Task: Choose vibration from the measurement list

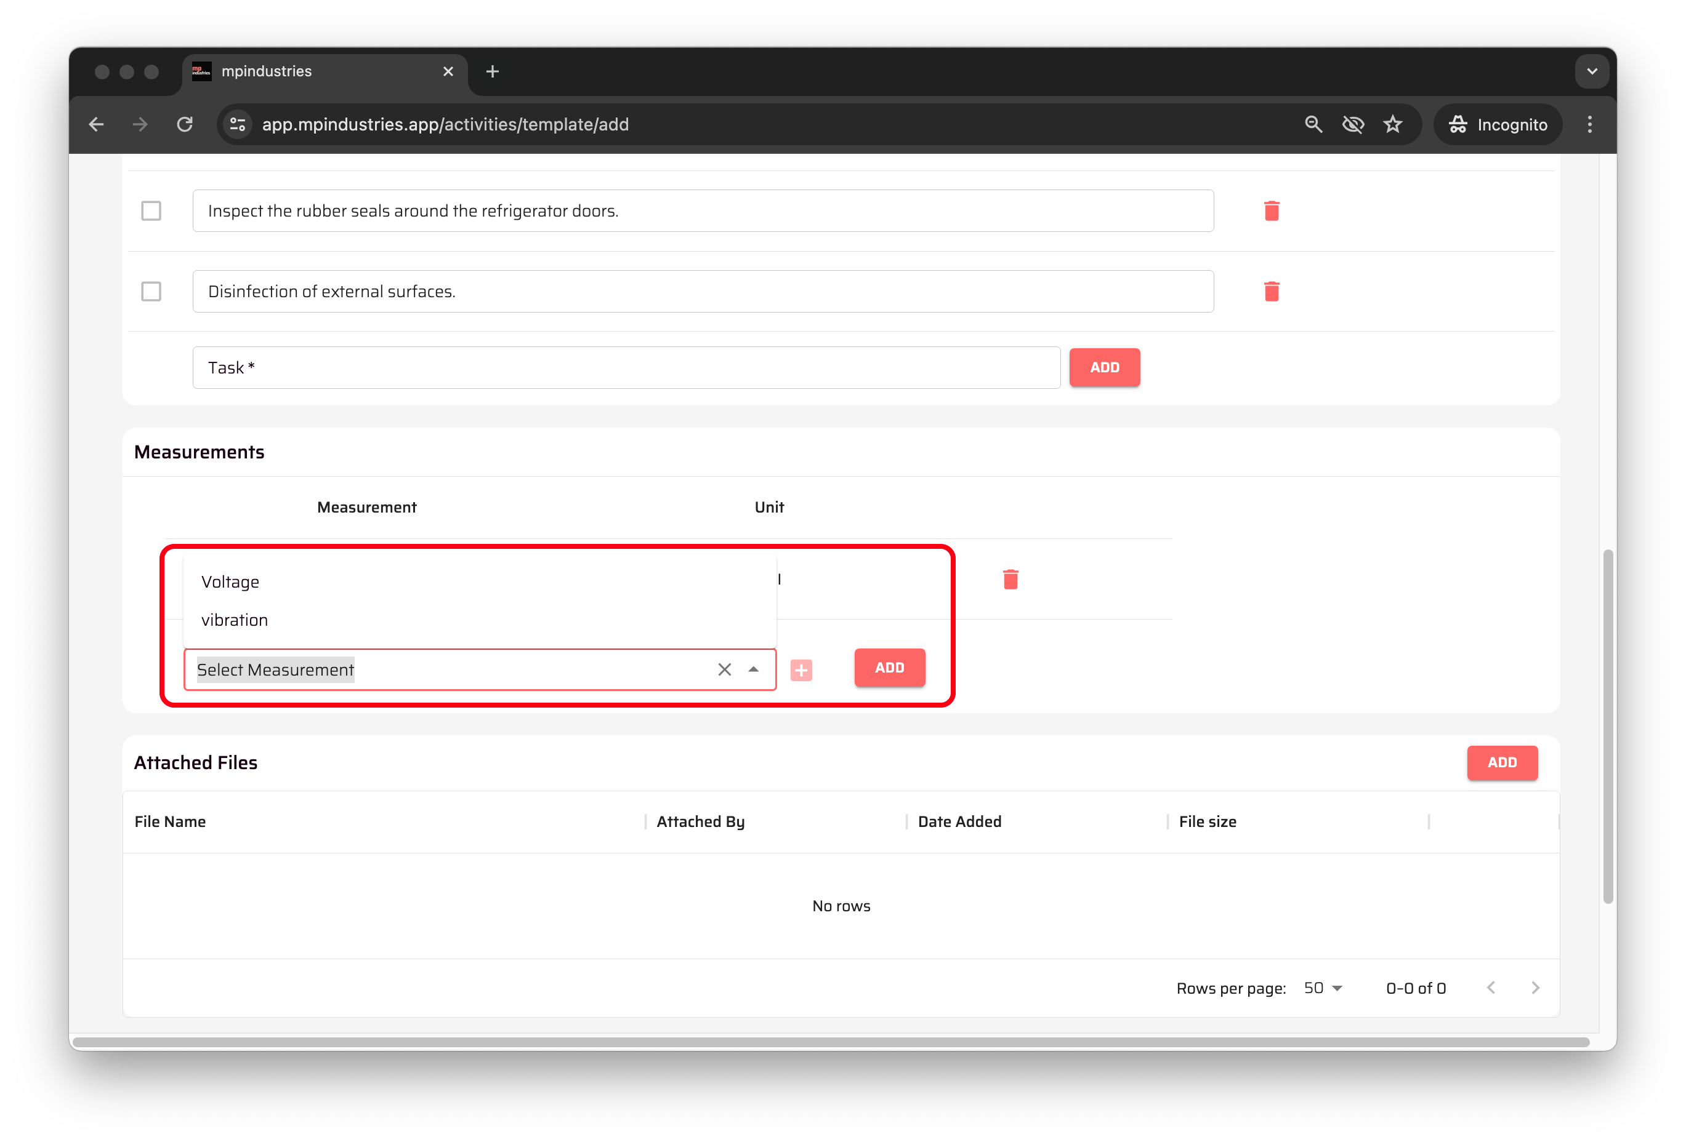Action: 235,620
